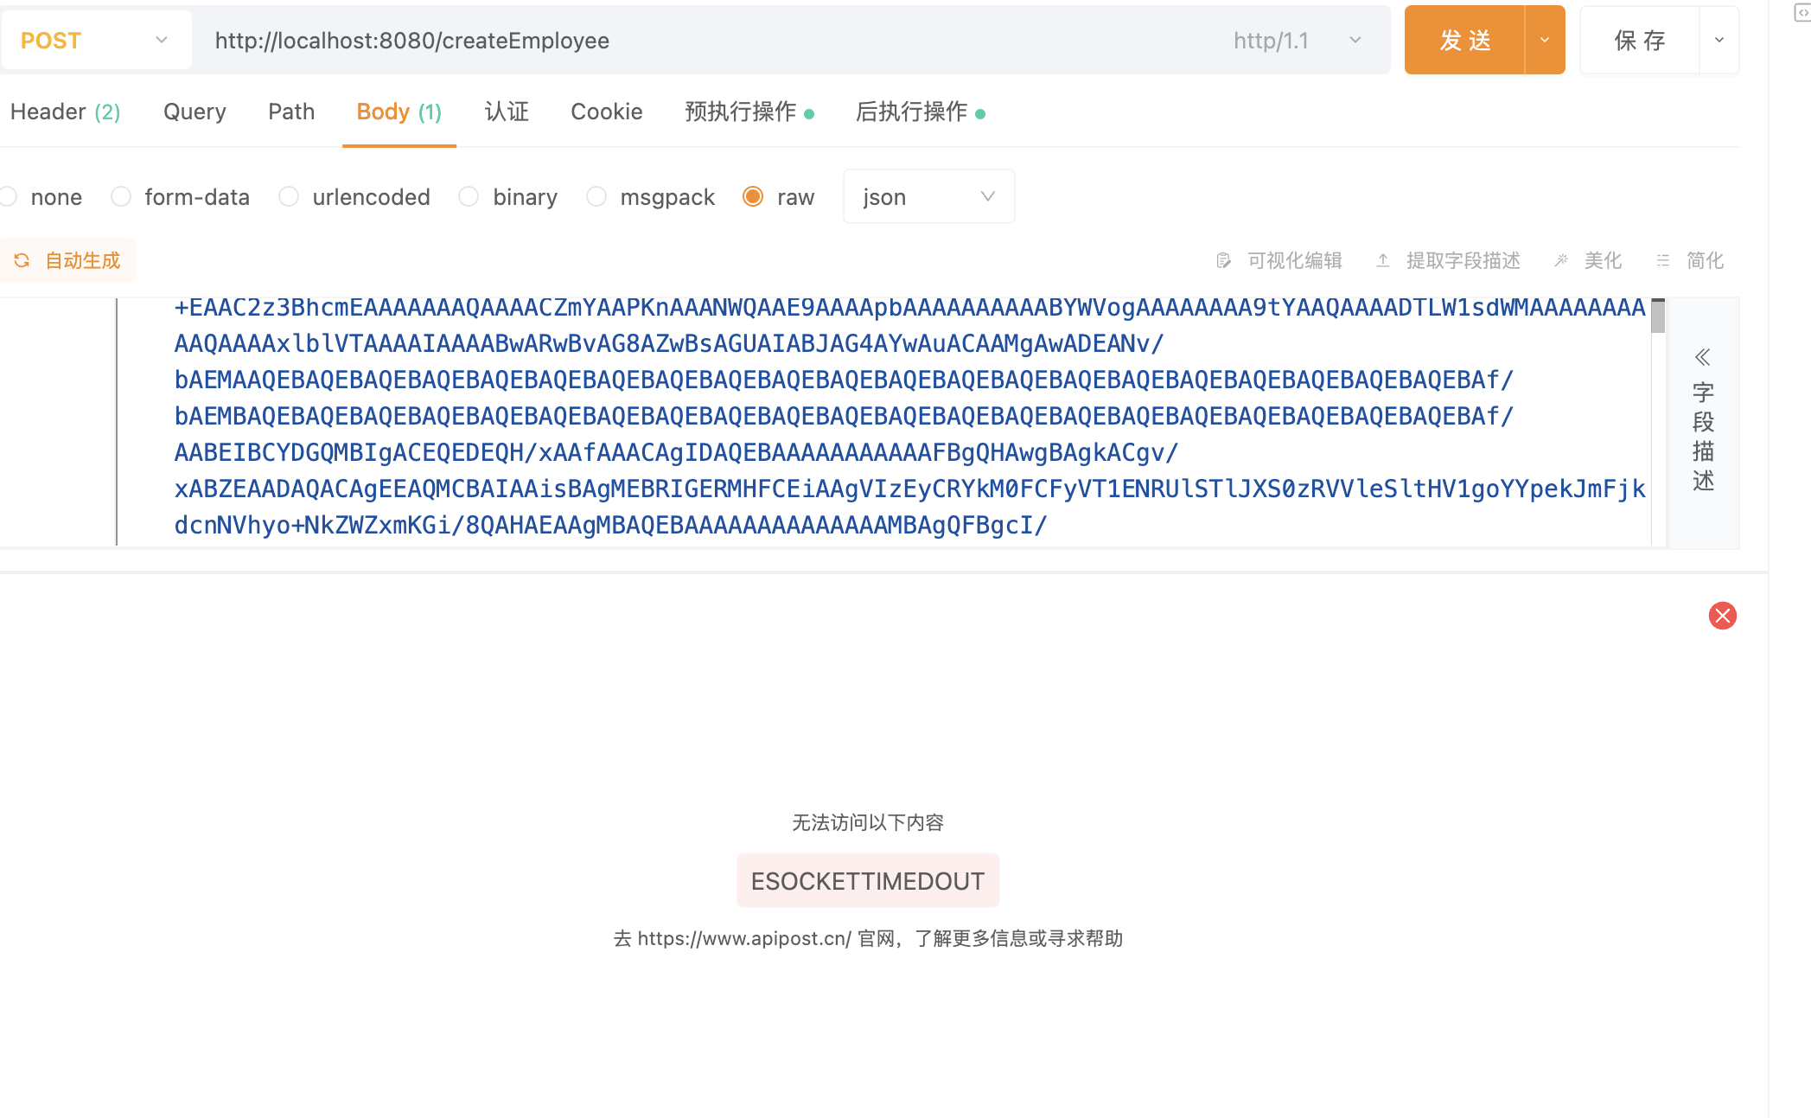Image resolution: width=1811 pixels, height=1118 pixels.
Task: Click the 简化 simplify list icon
Action: [x=1662, y=260]
